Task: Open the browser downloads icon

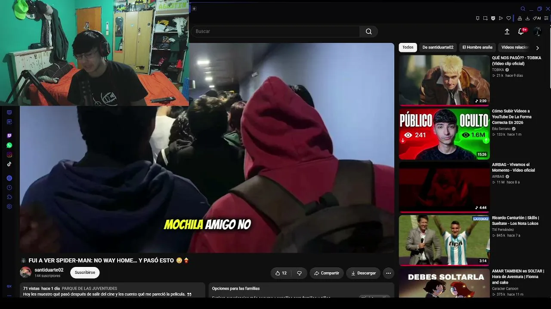Action: tap(527, 18)
